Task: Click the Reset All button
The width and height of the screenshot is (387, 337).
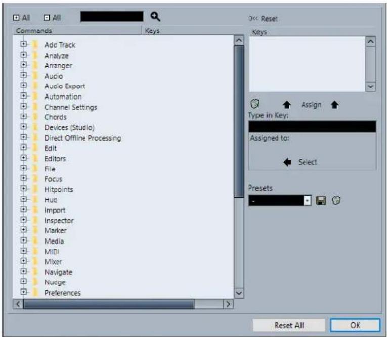Action: click(289, 325)
